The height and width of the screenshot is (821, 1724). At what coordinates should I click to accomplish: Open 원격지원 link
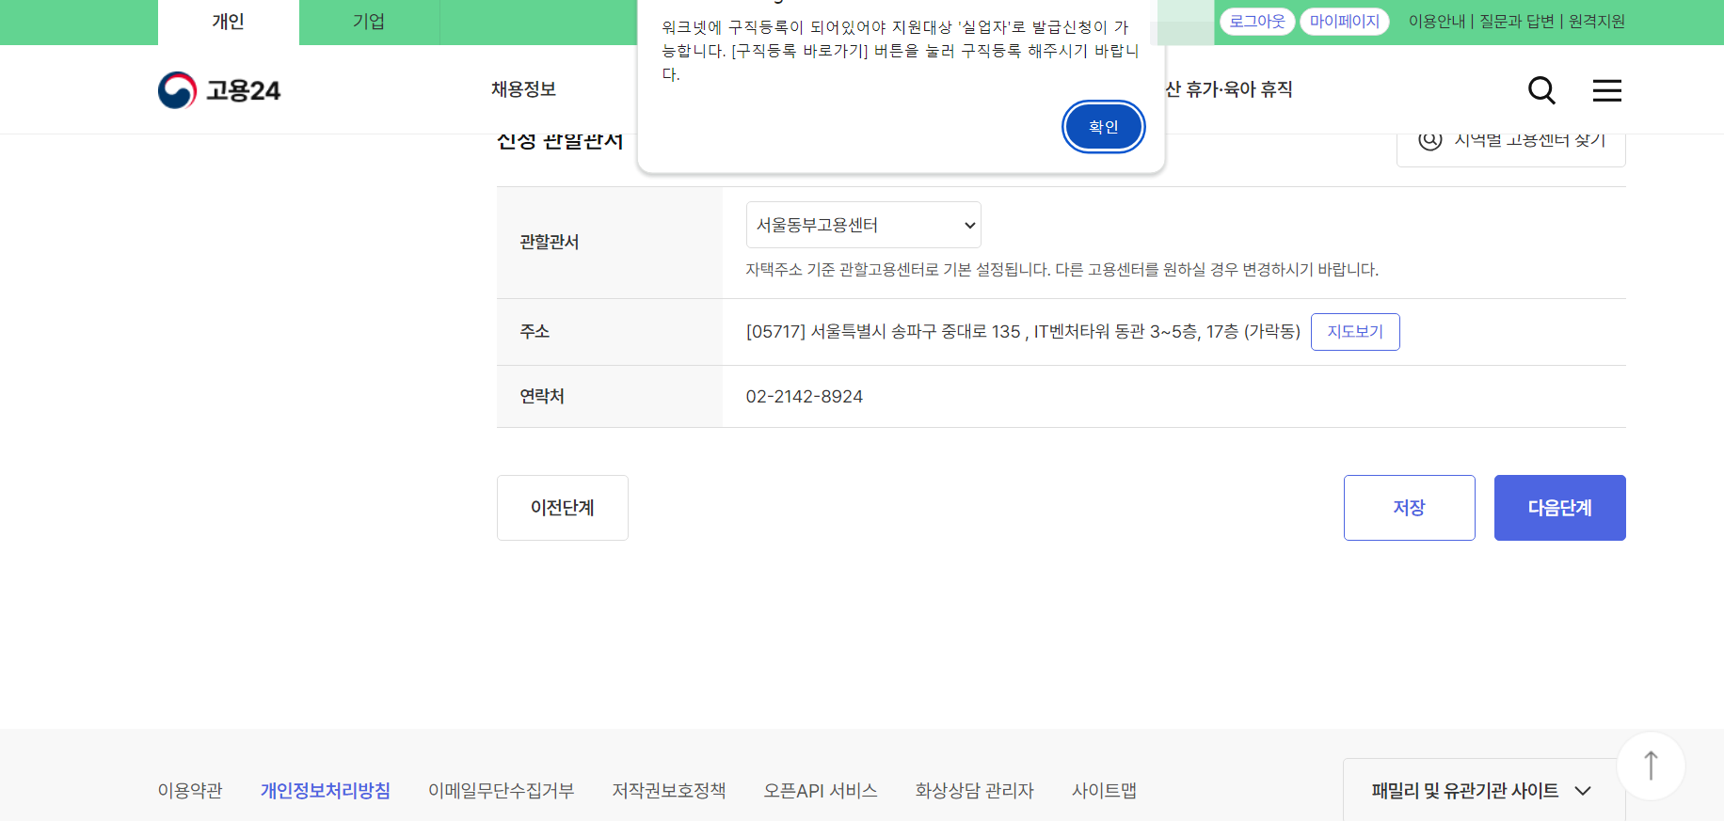1596,21
